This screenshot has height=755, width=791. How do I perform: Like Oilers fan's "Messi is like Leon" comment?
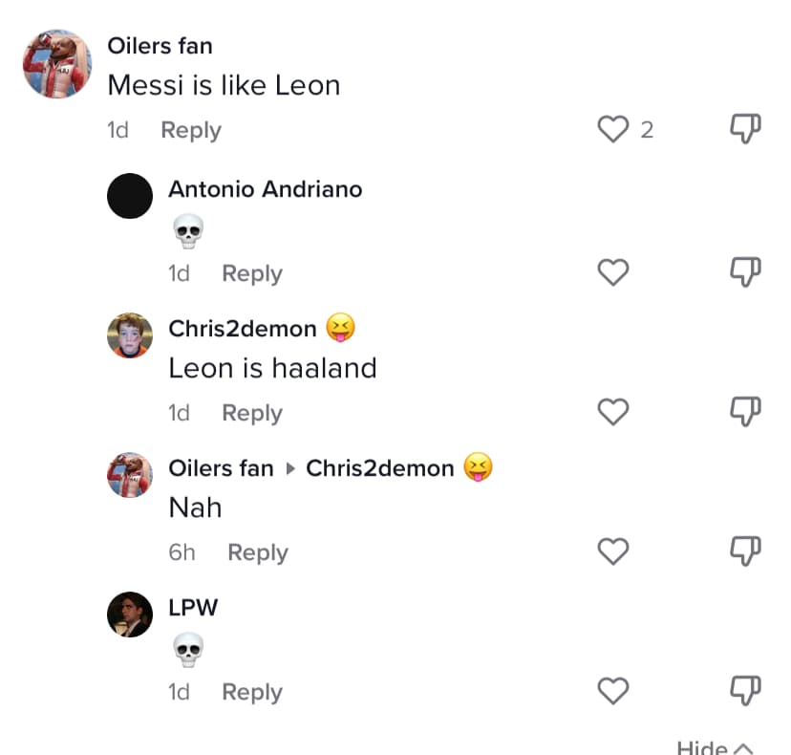click(x=613, y=130)
